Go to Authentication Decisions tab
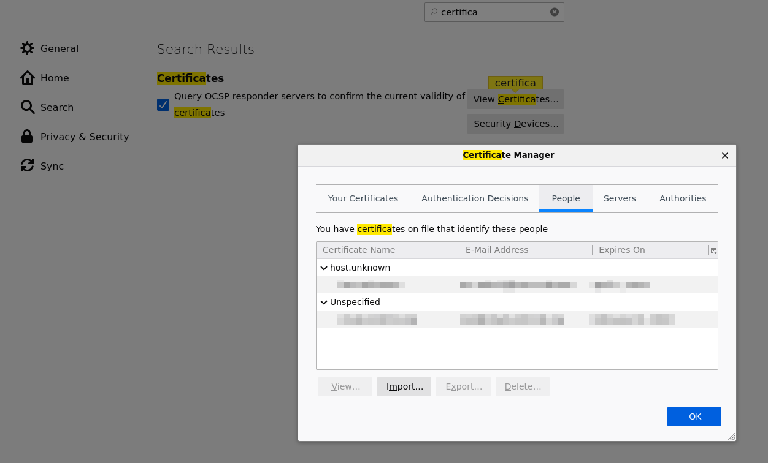 pyautogui.click(x=474, y=198)
